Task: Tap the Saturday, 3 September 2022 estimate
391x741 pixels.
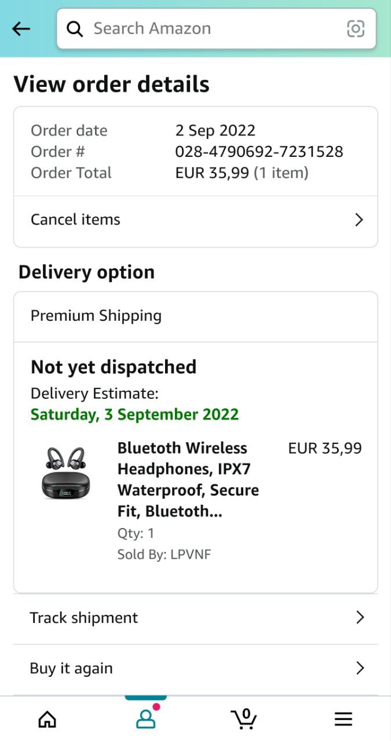Action: tap(134, 414)
